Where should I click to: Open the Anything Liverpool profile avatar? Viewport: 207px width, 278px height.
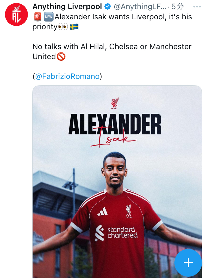(17, 15)
